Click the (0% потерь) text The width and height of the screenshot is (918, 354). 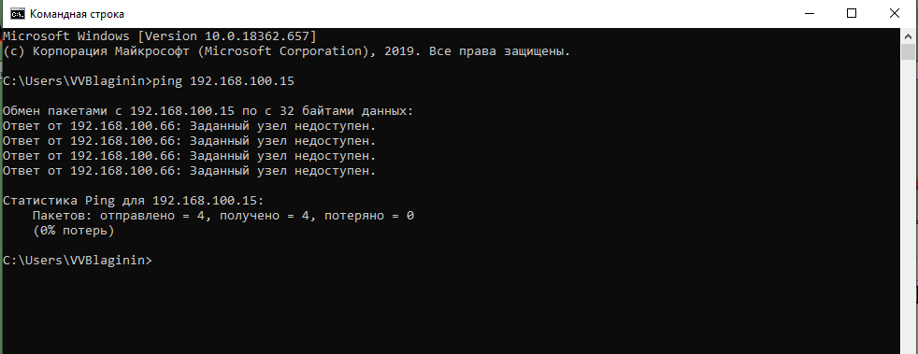tap(73, 231)
